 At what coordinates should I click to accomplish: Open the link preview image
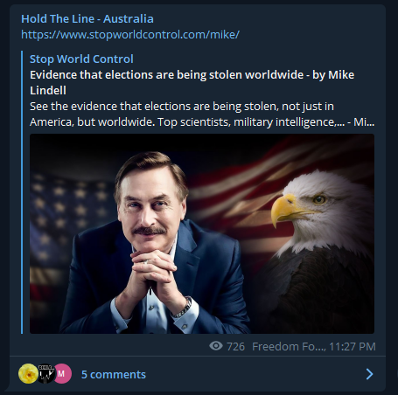202,233
